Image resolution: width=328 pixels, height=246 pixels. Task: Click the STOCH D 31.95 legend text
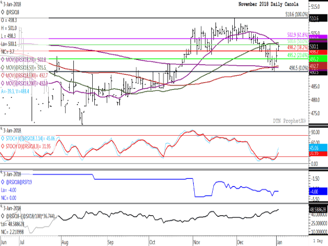(28, 147)
